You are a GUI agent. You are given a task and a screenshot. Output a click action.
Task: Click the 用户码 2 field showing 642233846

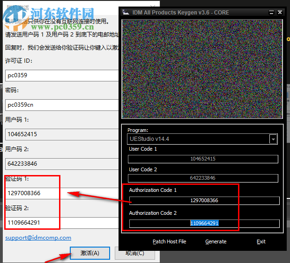(x=62, y=164)
